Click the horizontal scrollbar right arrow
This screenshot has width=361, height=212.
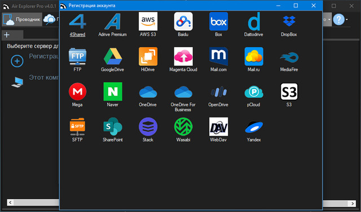[x=353, y=203]
